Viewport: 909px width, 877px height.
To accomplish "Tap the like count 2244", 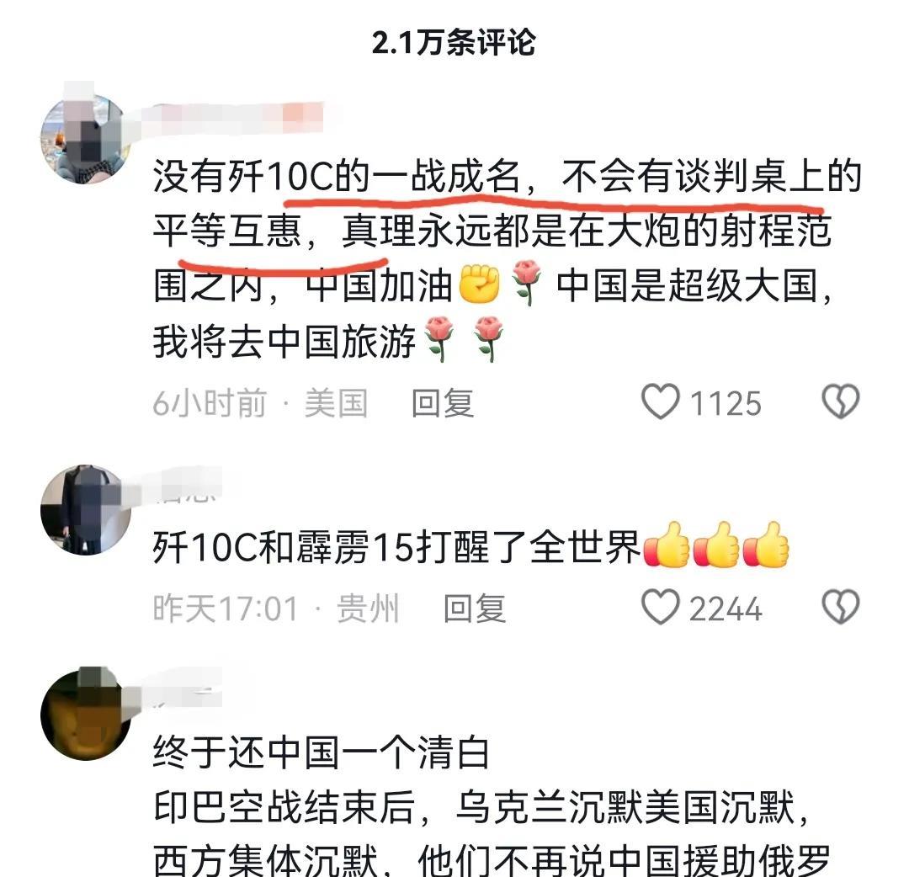I will (726, 609).
